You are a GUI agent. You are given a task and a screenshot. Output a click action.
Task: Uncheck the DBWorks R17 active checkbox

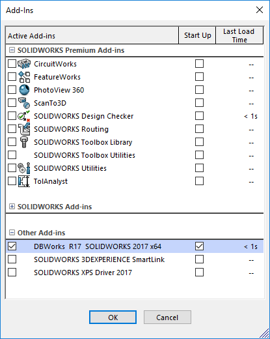pos(12,246)
